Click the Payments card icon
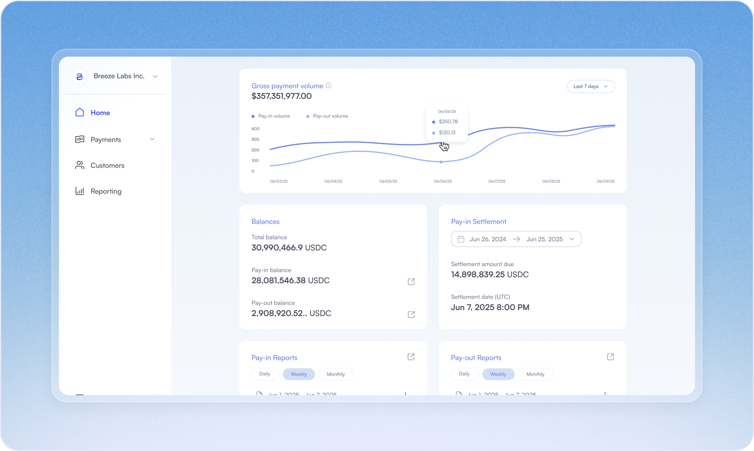Image resolution: width=754 pixels, height=451 pixels. (x=80, y=139)
